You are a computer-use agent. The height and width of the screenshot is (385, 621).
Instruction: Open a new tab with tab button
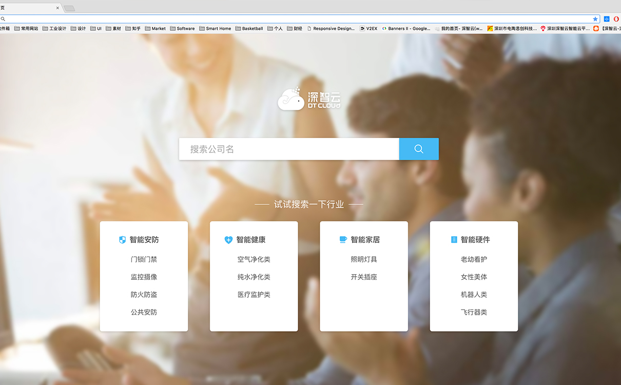tap(69, 8)
